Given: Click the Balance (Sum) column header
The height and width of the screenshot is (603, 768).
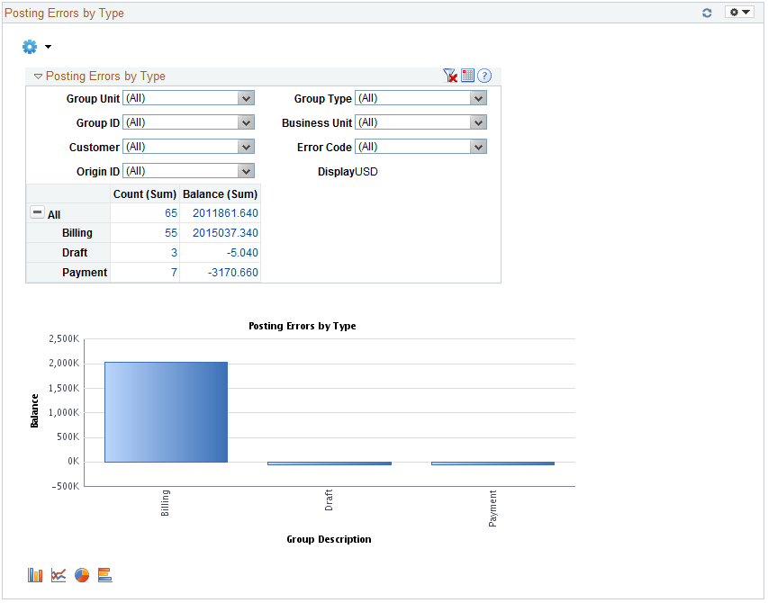Looking at the screenshot, I should [x=220, y=194].
